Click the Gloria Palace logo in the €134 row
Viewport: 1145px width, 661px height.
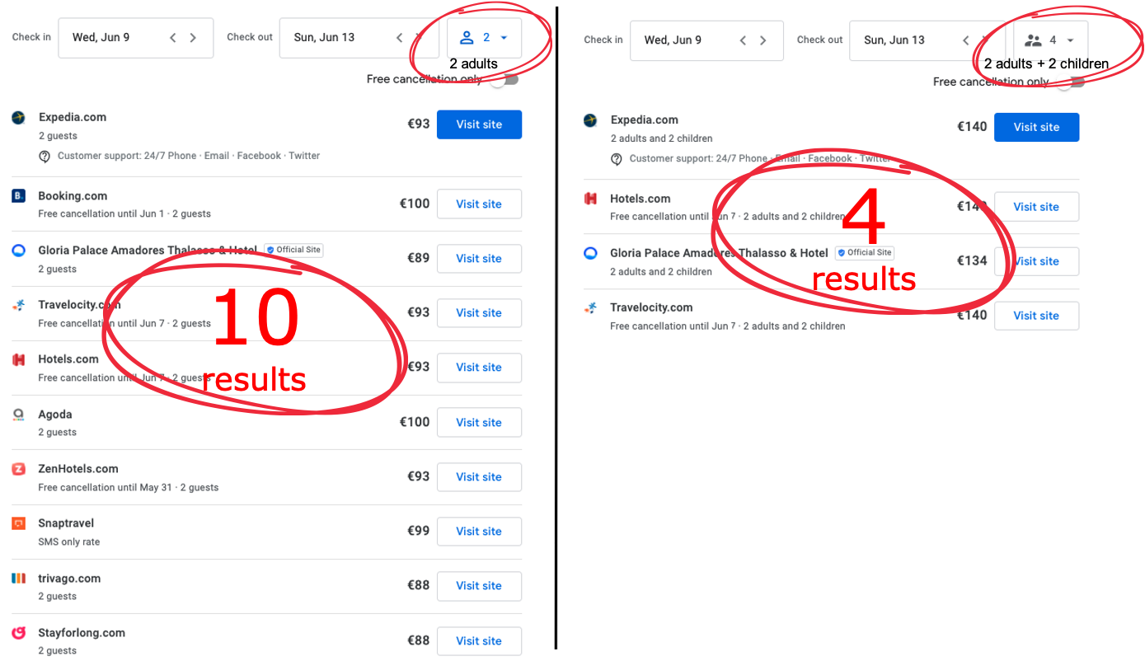click(590, 253)
